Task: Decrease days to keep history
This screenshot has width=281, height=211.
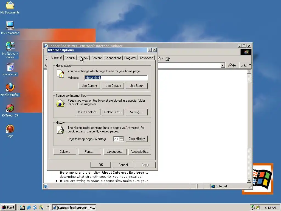Action: (122, 140)
